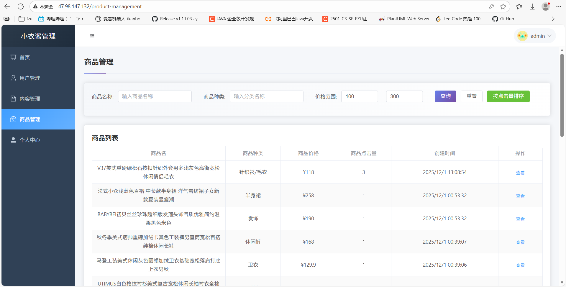566x287 pixels.
Task: Click the admin avatar image
Action: [522, 36]
